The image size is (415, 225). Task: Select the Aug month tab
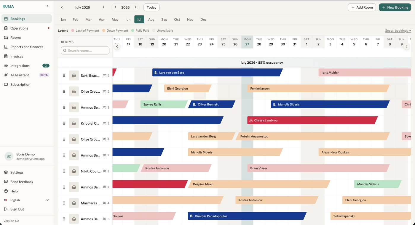tap(151, 20)
